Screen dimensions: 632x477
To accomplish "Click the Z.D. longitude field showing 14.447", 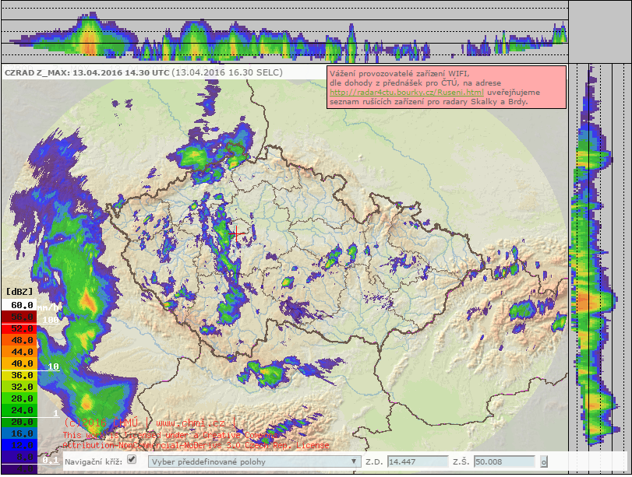I will 418,461.
